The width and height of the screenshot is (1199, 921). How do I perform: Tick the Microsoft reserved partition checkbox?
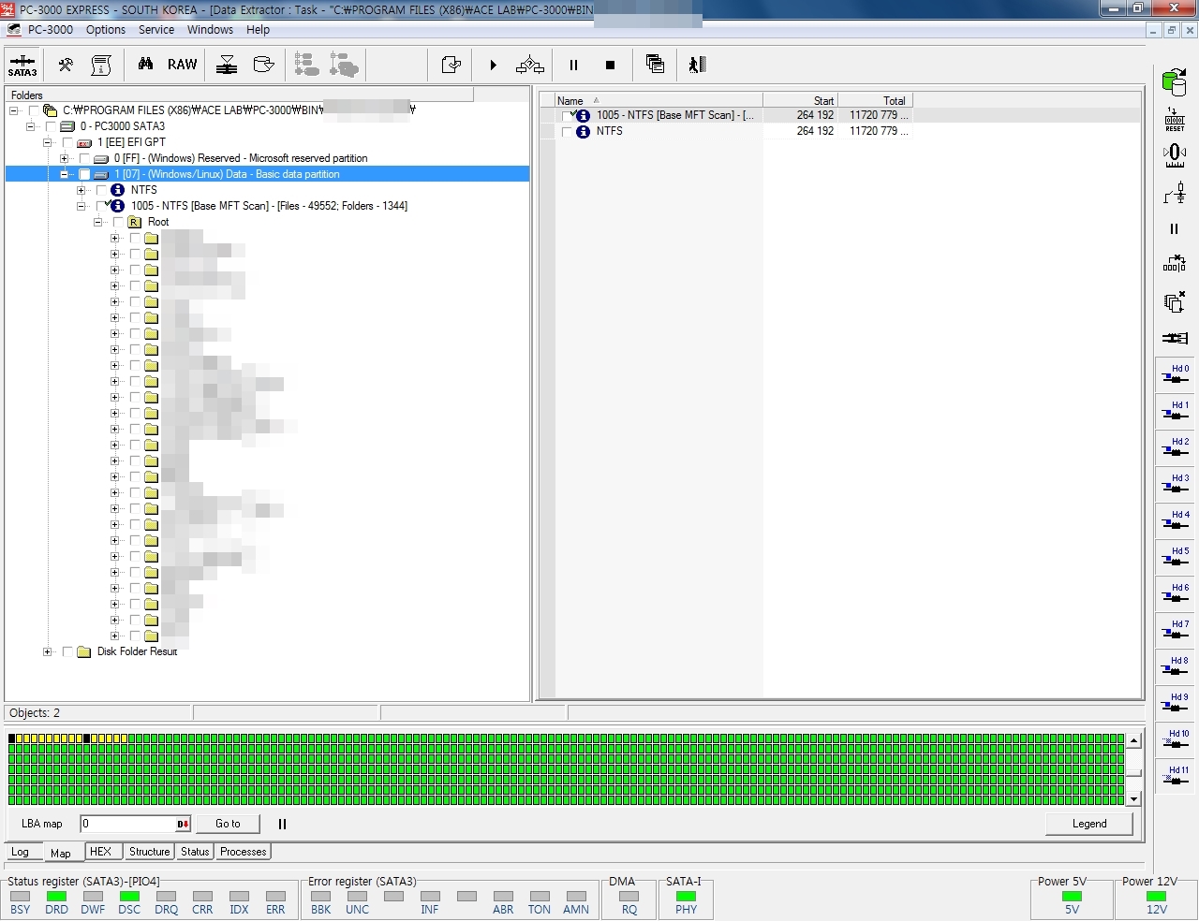[x=84, y=158]
